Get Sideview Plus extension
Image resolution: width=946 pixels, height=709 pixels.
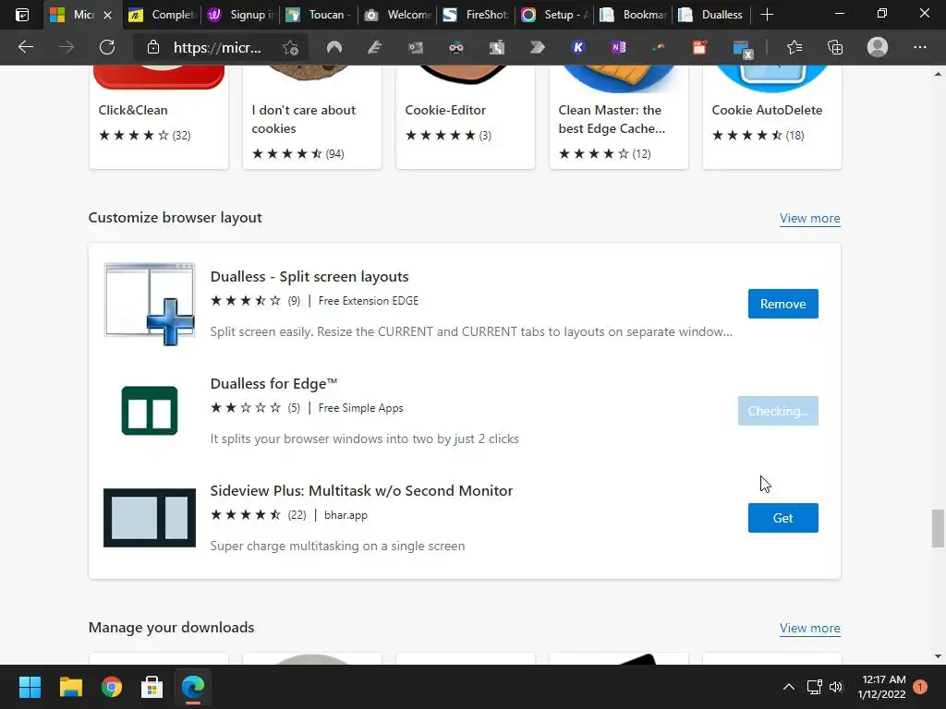coord(783,518)
